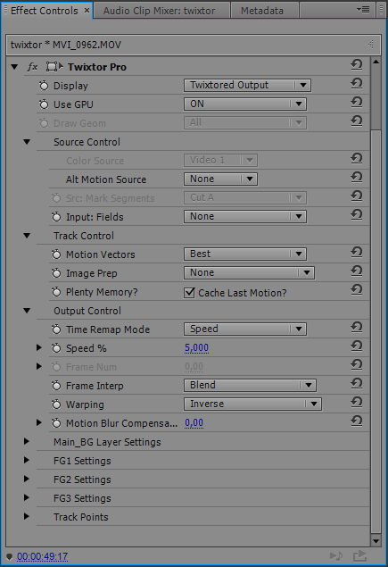Switch to the Audio Clip Mixer: twixtor tab

[161, 11]
